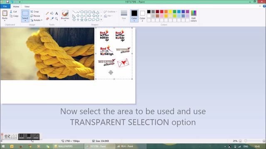Pick the Rectangle shape
The height and width of the screenshot is (149, 266).
click(x=86, y=12)
